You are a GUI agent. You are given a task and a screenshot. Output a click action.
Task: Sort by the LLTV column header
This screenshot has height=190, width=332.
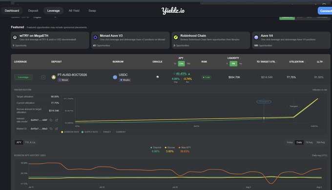point(320,62)
